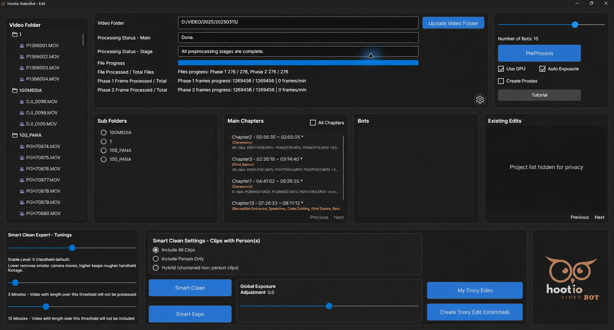Screen dimensions: 614x330
Task: Click the Global Exposure Adjustment slider handle
Action: coord(329,306)
